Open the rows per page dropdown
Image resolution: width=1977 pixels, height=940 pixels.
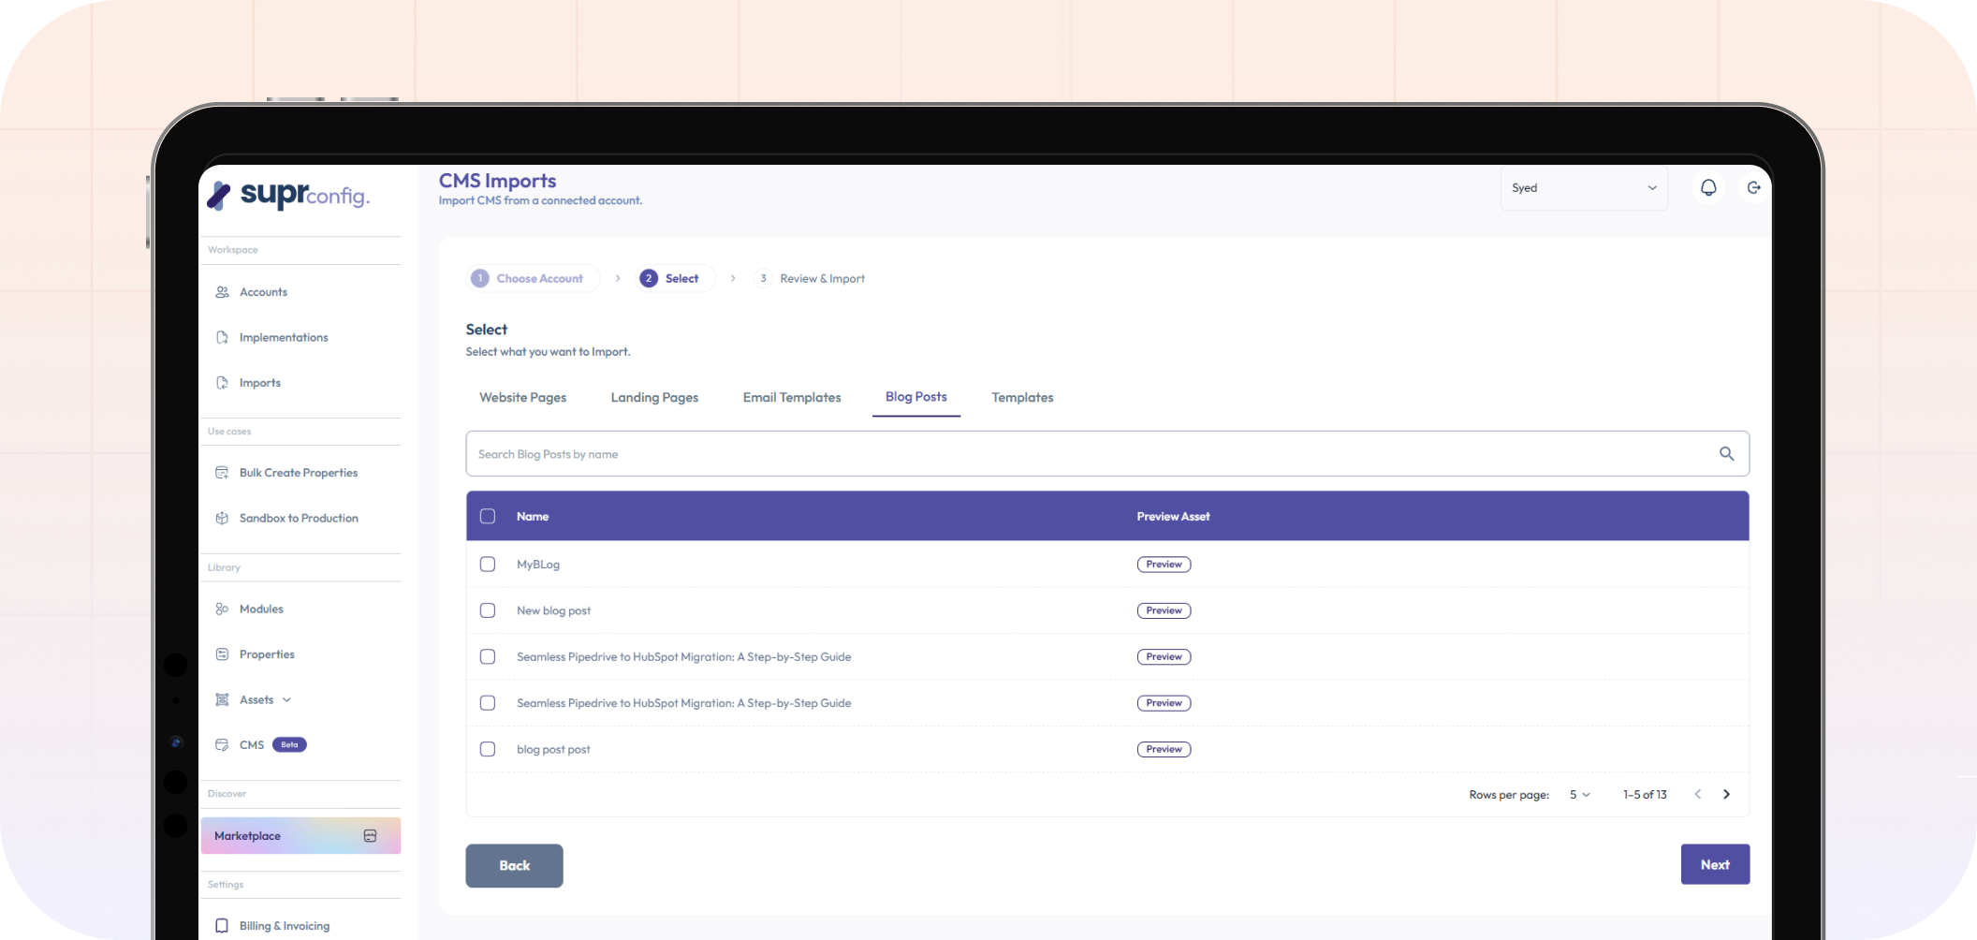tap(1579, 795)
